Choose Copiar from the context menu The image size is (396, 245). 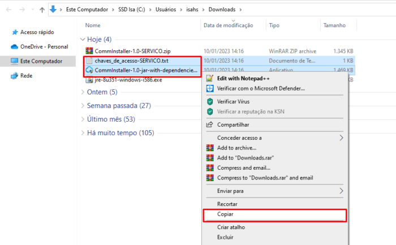click(x=226, y=214)
